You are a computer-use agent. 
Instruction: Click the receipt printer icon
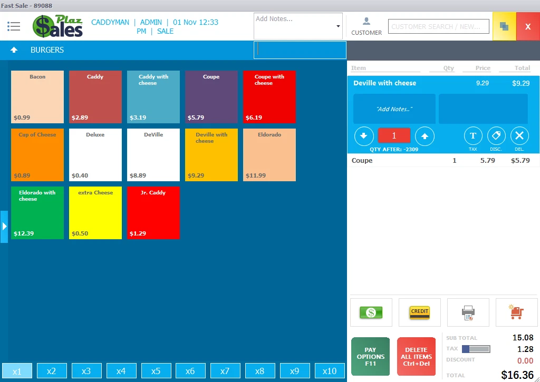click(468, 312)
